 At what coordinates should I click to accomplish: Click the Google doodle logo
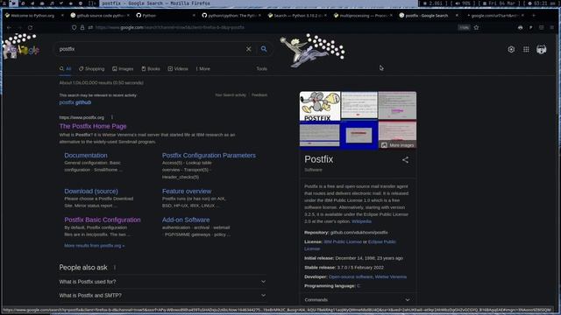(21, 46)
